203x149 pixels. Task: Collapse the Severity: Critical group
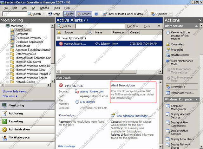[x=58, y=38]
